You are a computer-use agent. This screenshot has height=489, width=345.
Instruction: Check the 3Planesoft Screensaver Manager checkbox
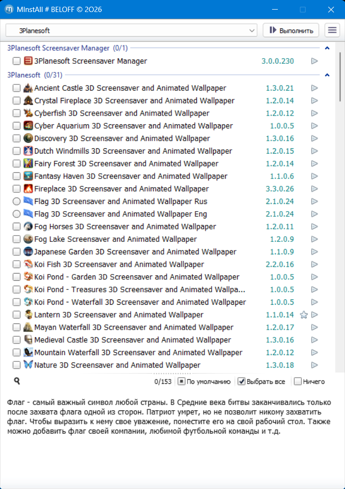[16, 61]
